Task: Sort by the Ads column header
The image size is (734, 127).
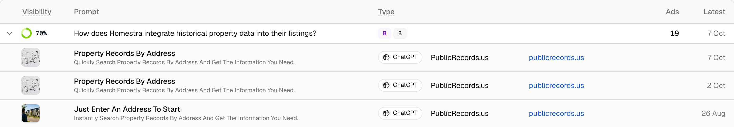Action: tap(672, 12)
